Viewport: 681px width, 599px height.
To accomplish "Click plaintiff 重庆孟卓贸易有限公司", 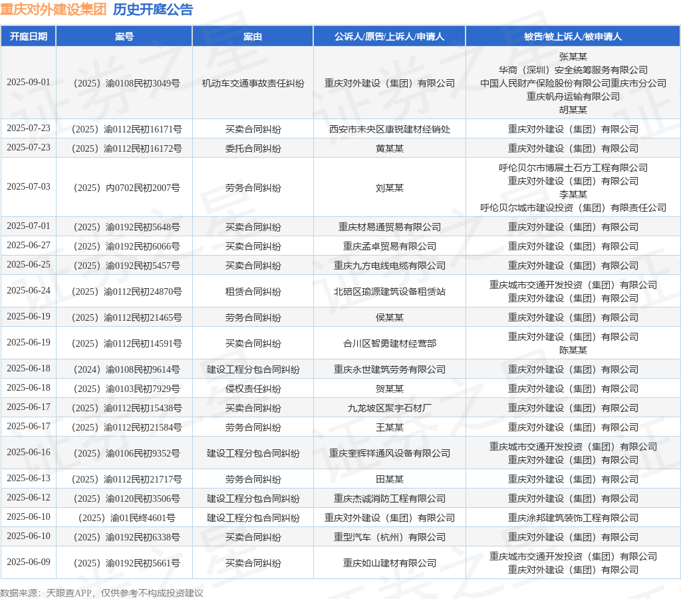I will tap(389, 246).
